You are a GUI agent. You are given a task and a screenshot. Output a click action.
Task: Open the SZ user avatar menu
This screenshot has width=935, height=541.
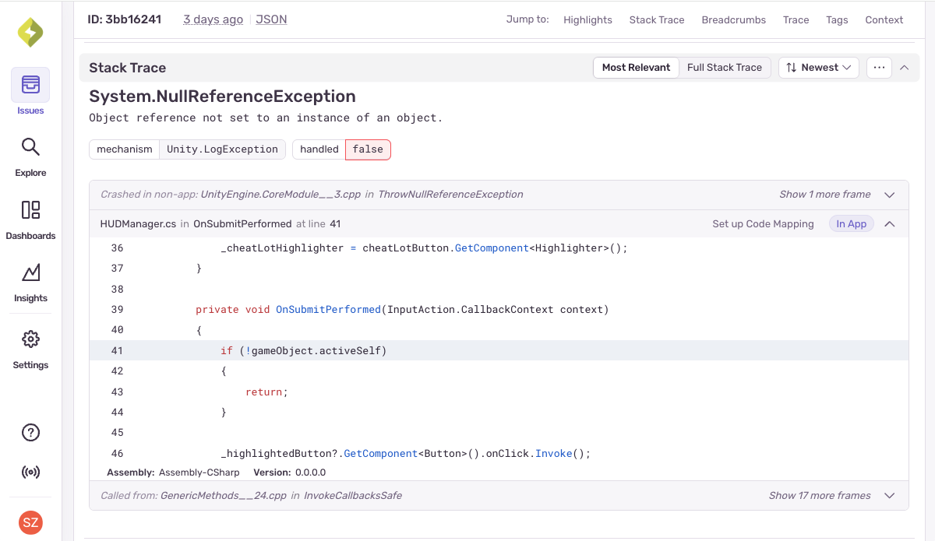[x=30, y=522]
